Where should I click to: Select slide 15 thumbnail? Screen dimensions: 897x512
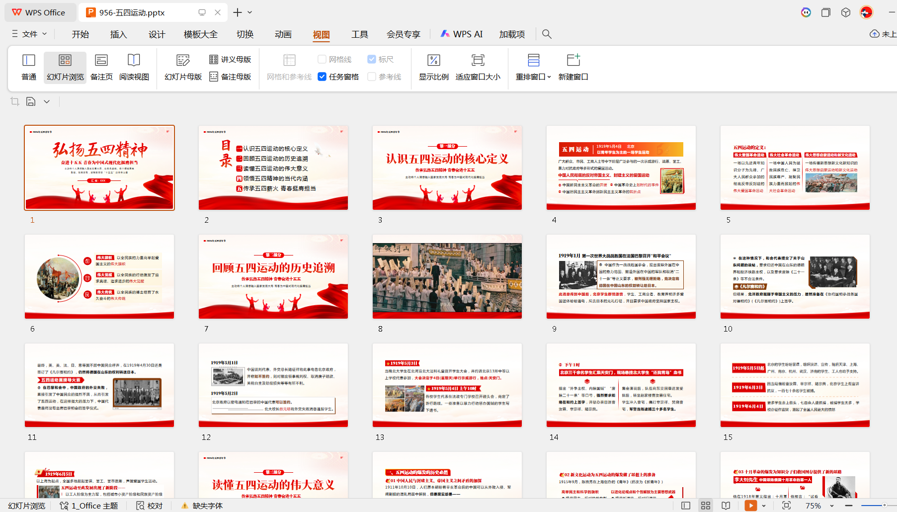(x=795, y=385)
